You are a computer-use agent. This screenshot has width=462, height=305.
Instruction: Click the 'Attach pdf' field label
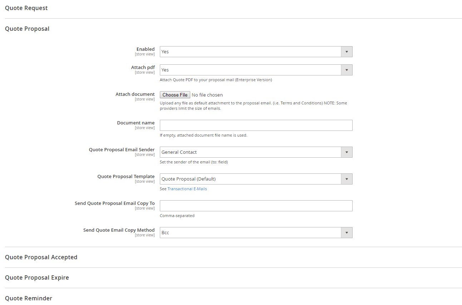[x=143, y=67]
